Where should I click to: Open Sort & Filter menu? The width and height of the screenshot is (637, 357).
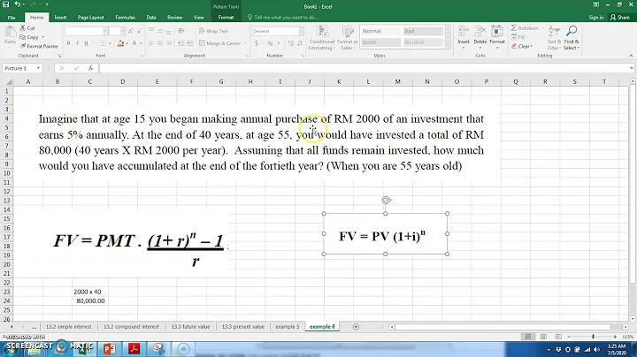(554, 38)
